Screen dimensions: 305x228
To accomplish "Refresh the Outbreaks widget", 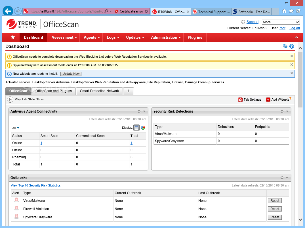I will (282, 177).
